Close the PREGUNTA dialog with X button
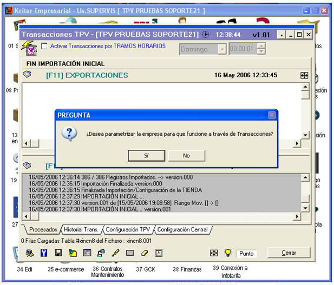 coord(272,115)
